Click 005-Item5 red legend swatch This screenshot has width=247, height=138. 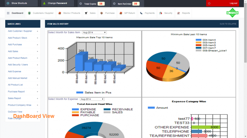tap(199, 45)
